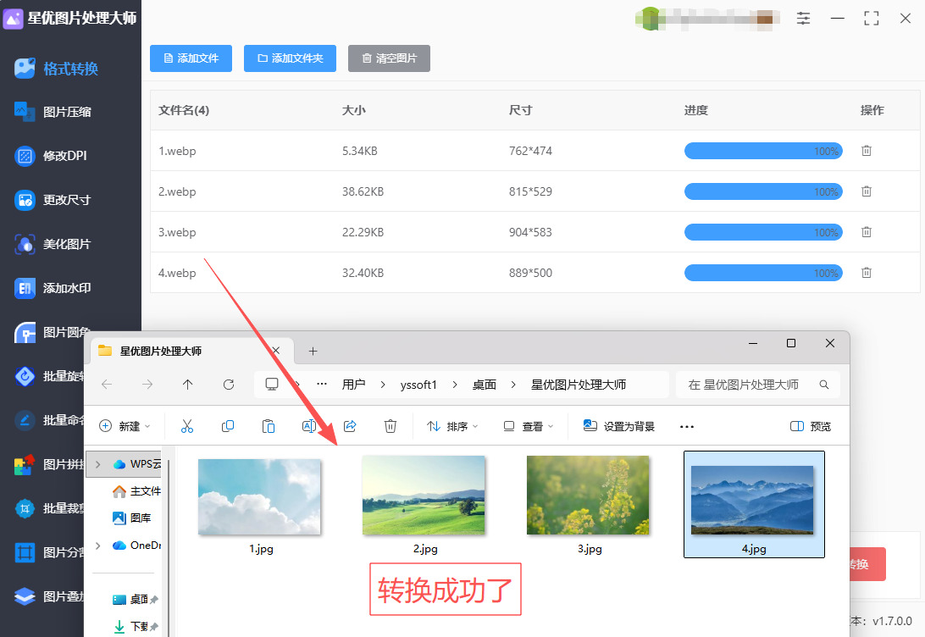The image size is (925, 637).
Task: Open a new File Explorer tab
Action: coord(313,351)
